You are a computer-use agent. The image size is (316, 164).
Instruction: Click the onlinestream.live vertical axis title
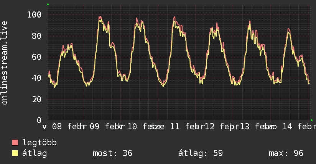tap(4, 63)
